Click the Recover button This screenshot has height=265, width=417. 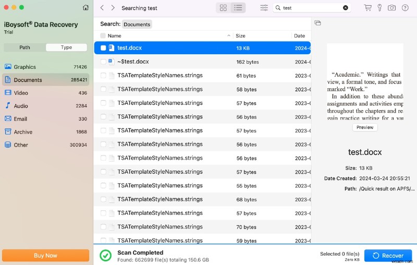pyautogui.click(x=388, y=256)
